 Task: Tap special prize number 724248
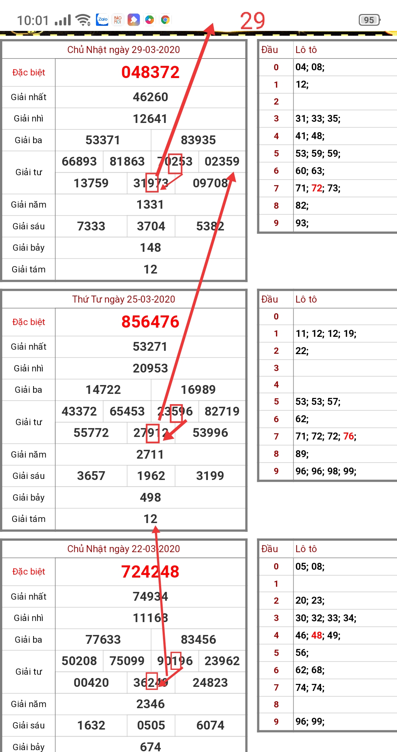click(150, 572)
